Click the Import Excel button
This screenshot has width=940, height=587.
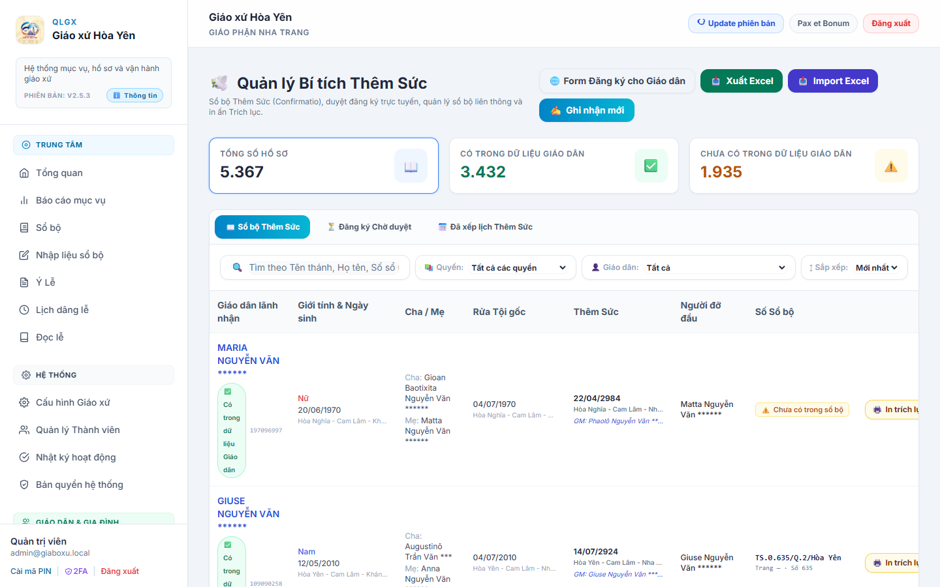[x=833, y=81]
